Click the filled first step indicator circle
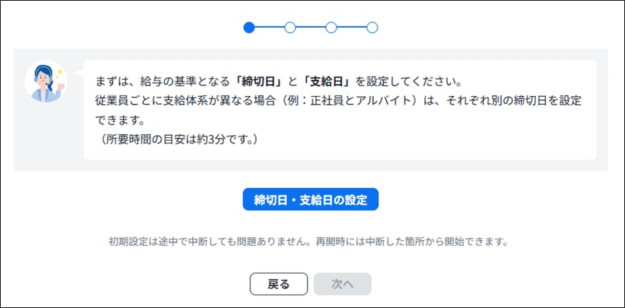The height and width of the screenshot is (308, 625). point(248,28)
